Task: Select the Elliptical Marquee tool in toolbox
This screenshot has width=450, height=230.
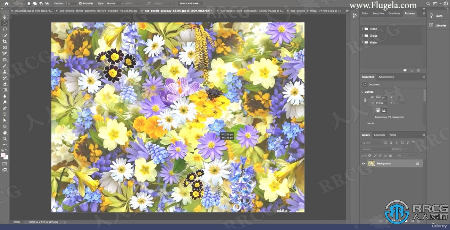Action: (4, 23)
